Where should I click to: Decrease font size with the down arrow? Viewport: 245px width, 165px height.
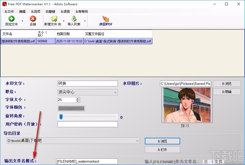78,101
